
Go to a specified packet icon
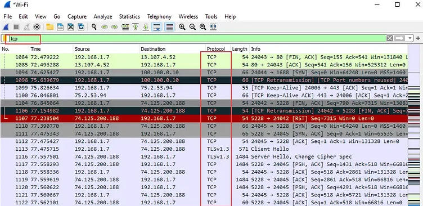coord(125,27)
